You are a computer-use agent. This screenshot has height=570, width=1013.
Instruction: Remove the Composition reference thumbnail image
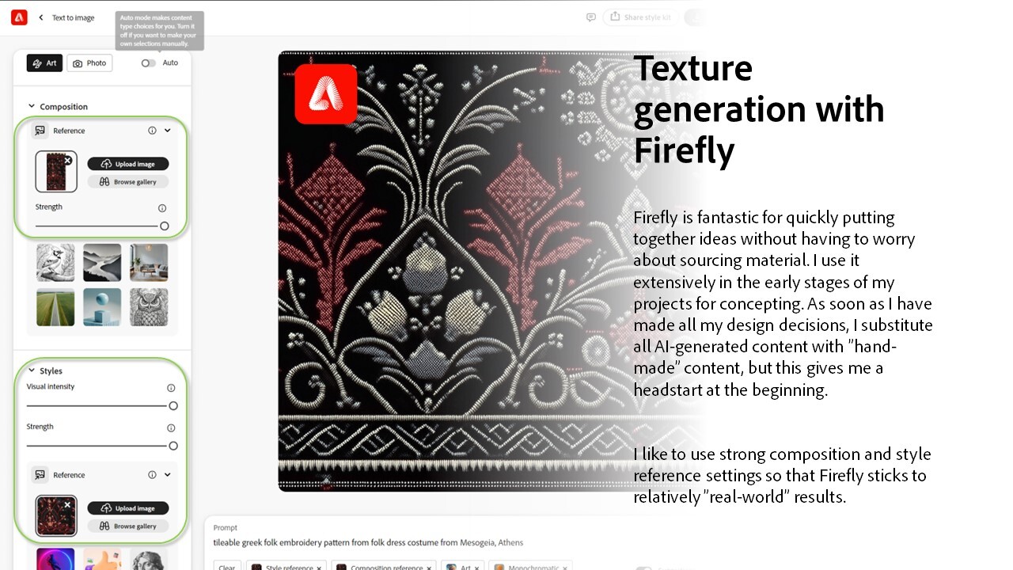coord(67,161)
